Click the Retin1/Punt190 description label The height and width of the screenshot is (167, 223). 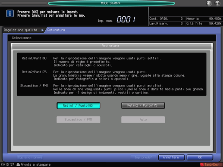click(34, 58)
